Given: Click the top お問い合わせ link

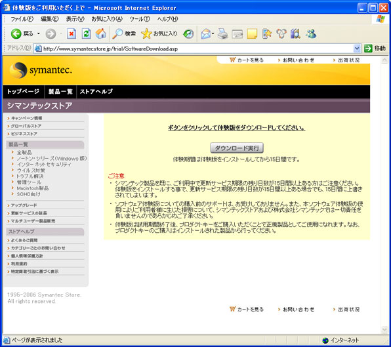Looking at the screenshot, I should 298,60.
